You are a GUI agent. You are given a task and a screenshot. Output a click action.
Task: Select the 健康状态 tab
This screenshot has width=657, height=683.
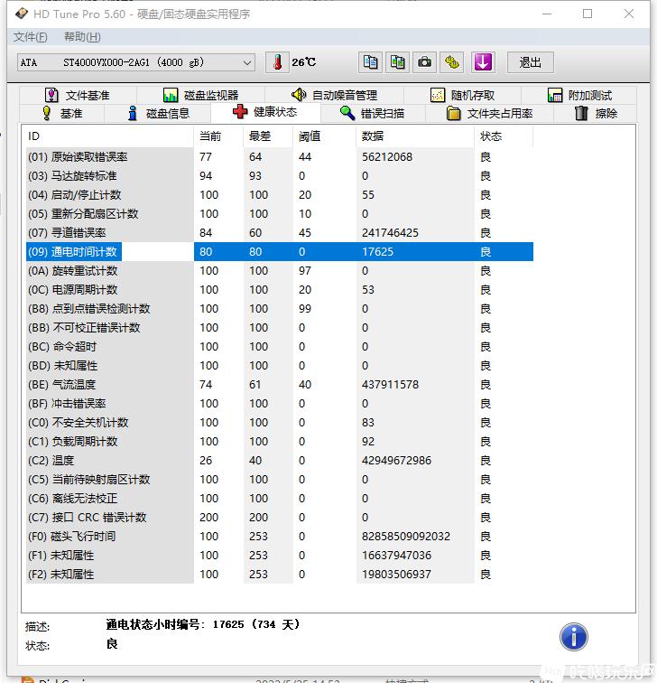pyautogui.click(x=265, y=112)
